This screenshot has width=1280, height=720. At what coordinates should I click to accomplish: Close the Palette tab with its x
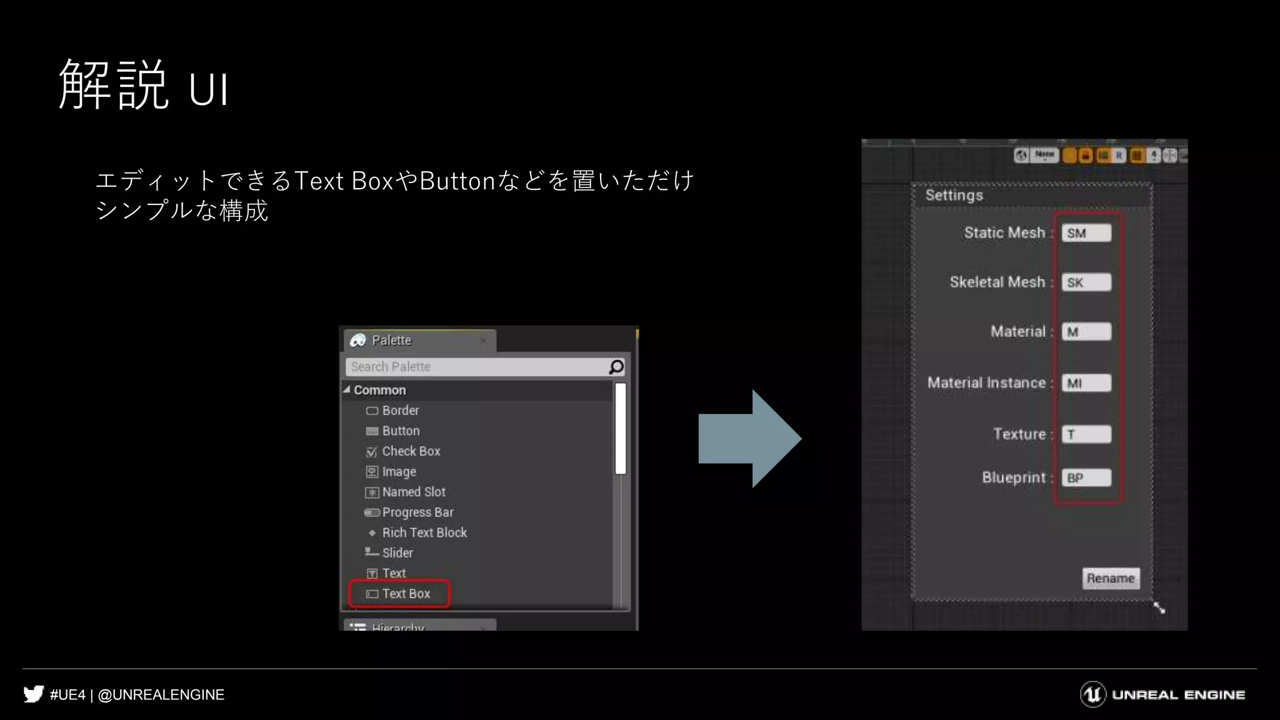tap(483, 341)
